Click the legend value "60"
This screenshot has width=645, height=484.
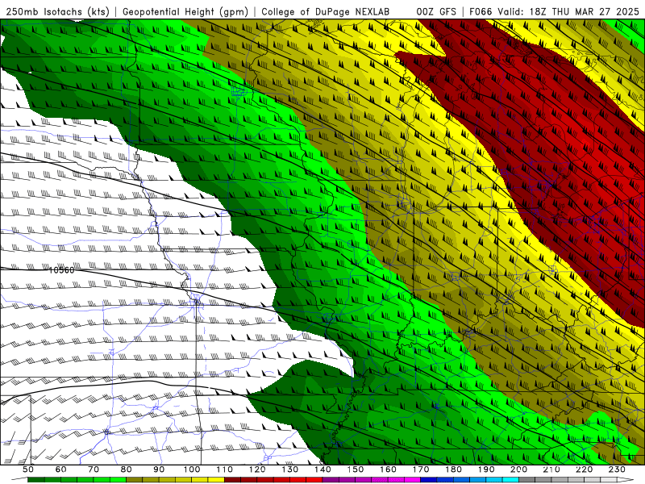tap(60, 469)
